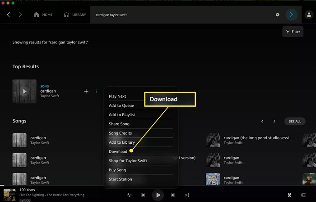This screenshot has height=202, width=316.
Task: Click Taylor Swift under top result cardigan
Action: click(50, 96)
